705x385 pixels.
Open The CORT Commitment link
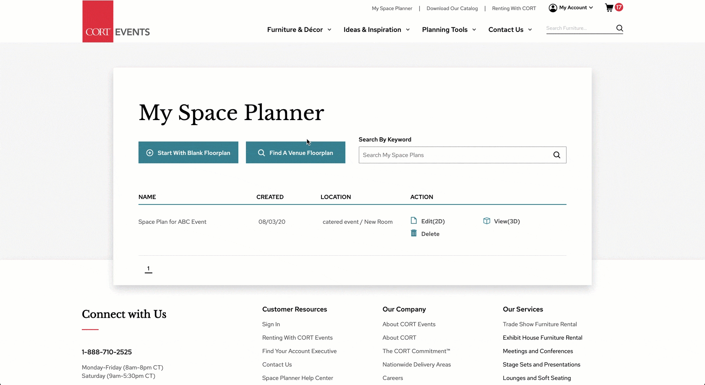pyautogui.click(x=416, y=351)
